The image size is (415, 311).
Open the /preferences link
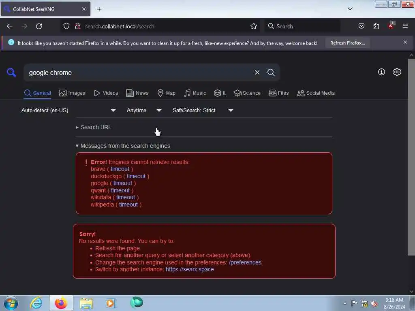(x=245, y=262)
